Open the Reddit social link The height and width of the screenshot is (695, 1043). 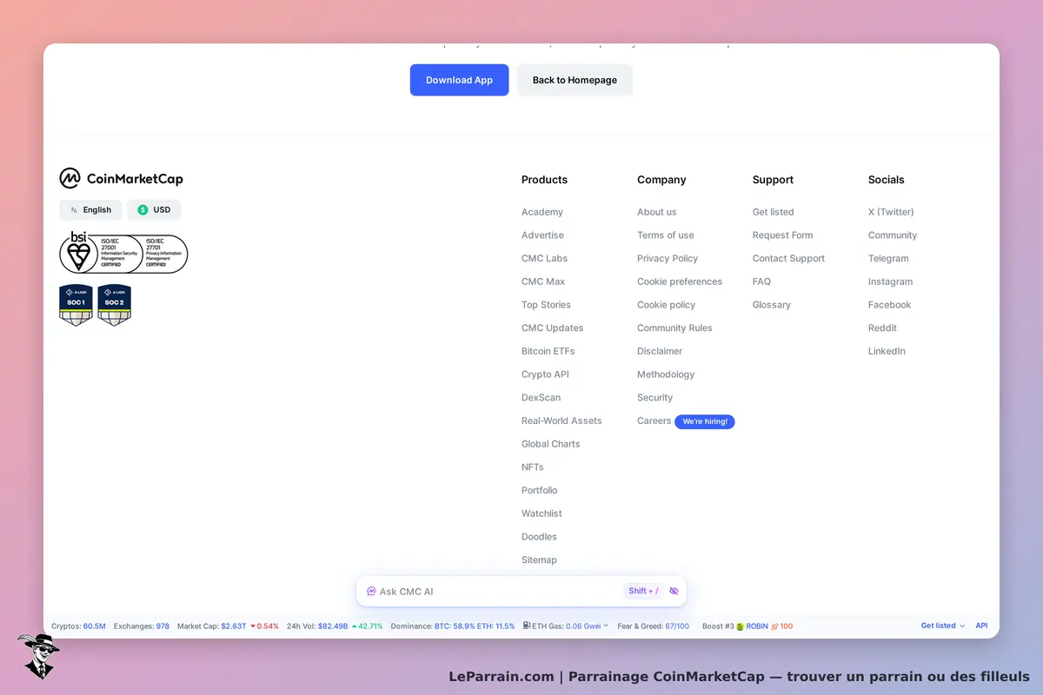882,328
